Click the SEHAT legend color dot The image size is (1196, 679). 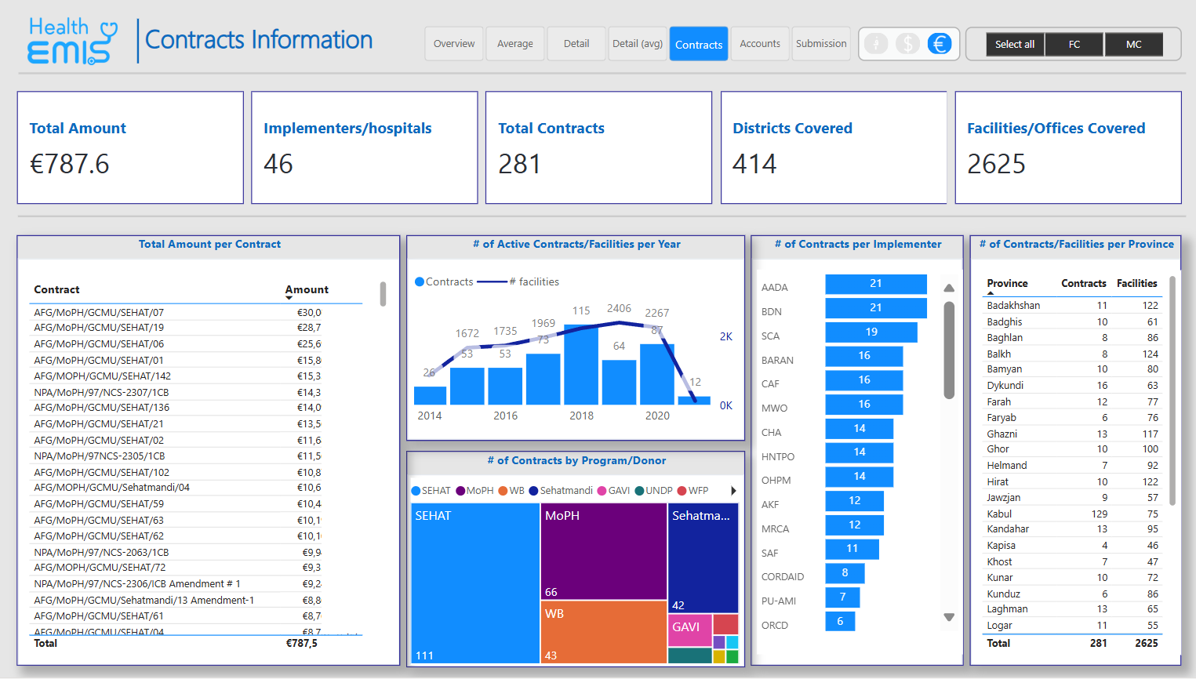tap(416, 491)
